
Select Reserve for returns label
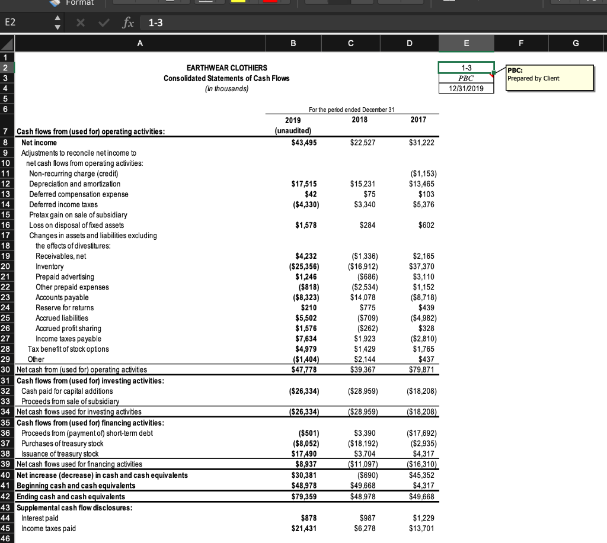tap(65, 308)
